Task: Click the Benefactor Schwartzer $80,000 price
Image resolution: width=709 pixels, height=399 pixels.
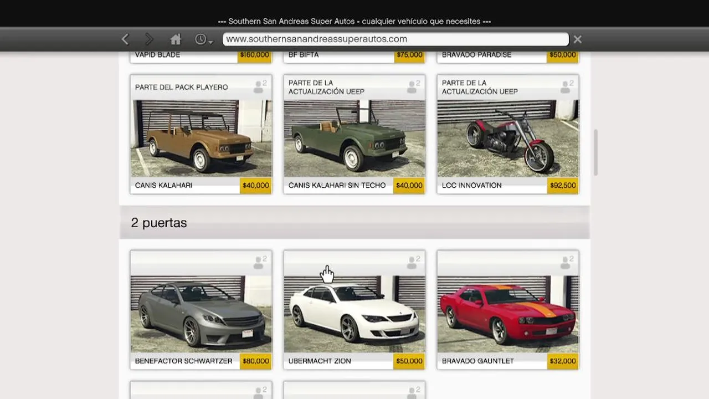Action: pyautogui.click(x=255, y=361)
